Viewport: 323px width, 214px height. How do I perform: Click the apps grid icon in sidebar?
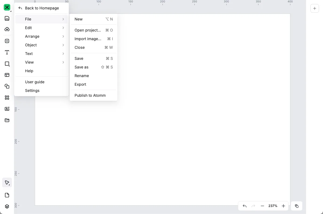[x=7, y=98]
